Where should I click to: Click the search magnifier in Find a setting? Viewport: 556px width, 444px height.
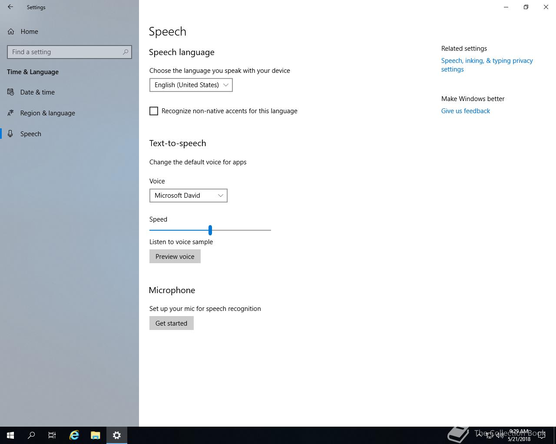click(x=126, y=52)
